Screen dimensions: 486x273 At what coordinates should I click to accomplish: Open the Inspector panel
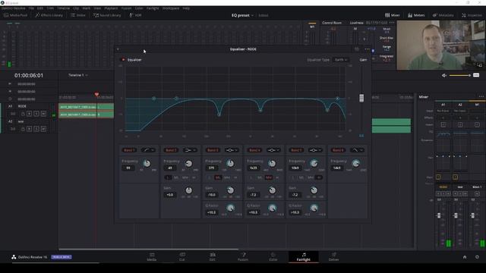[x=472, y=15]
